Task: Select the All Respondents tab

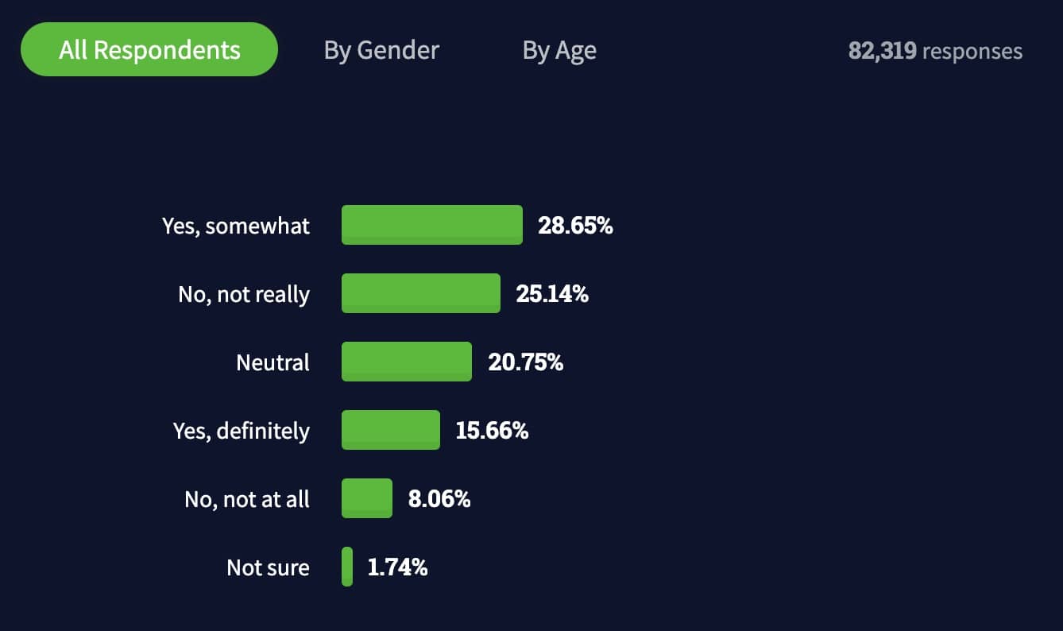Action: coord(149,50)
